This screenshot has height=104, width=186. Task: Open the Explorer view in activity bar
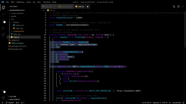(x=3, y=7)
